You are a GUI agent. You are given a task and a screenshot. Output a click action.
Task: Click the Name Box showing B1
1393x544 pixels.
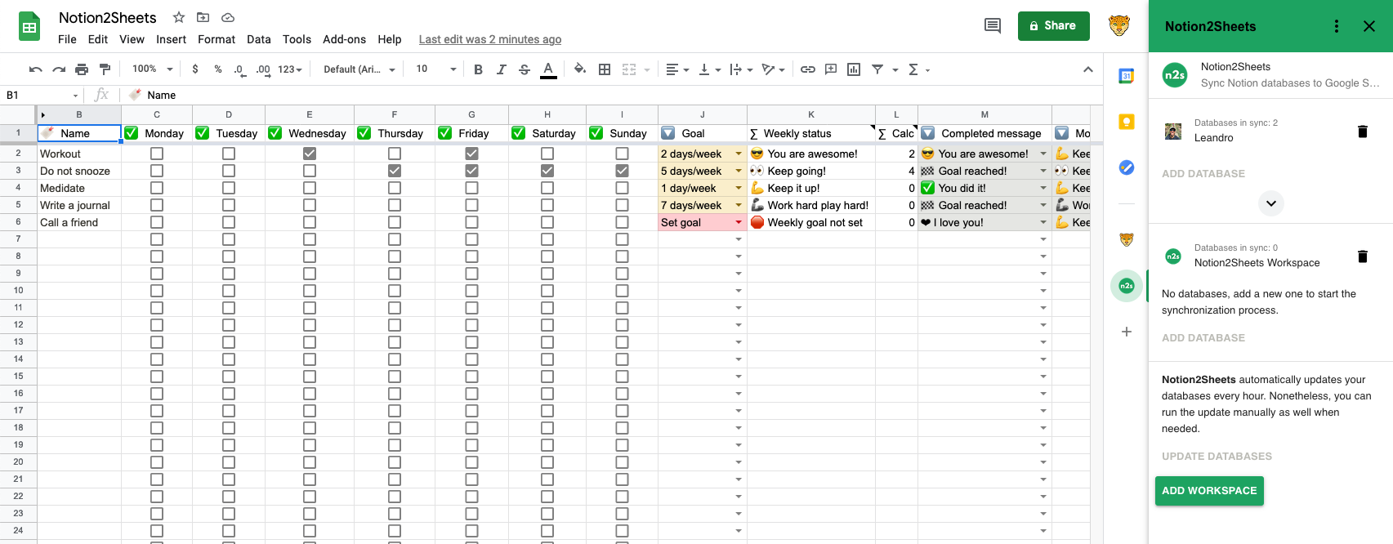coord(41,95)
